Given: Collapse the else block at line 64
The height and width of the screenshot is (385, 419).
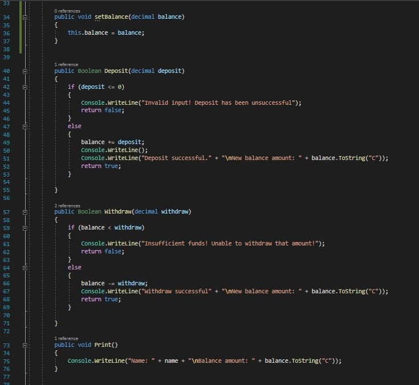Looking at the screenshot, I should click(25, 268).
